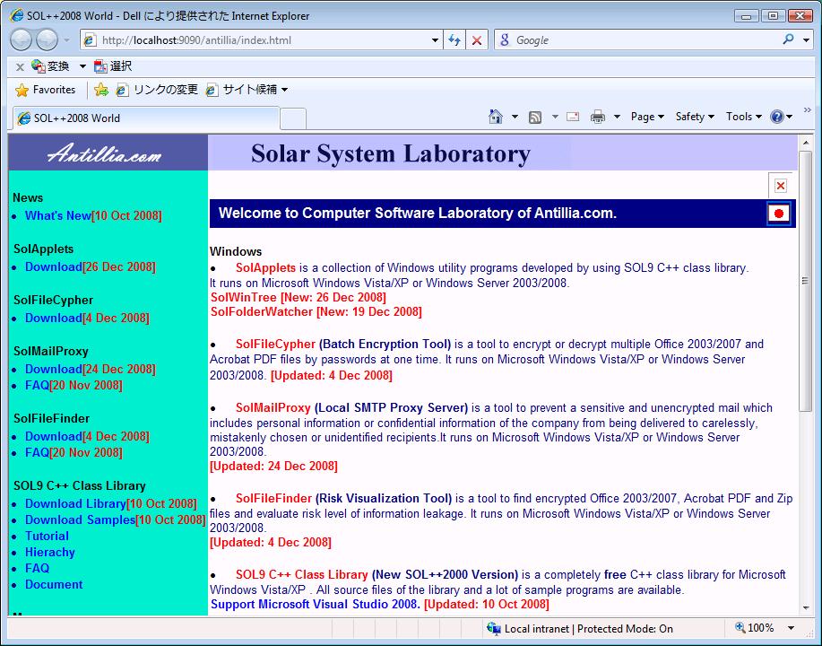Open the リンクの変更 favorites link
Image resolution: width=822 pixels, height=646 pixels.
157,90
